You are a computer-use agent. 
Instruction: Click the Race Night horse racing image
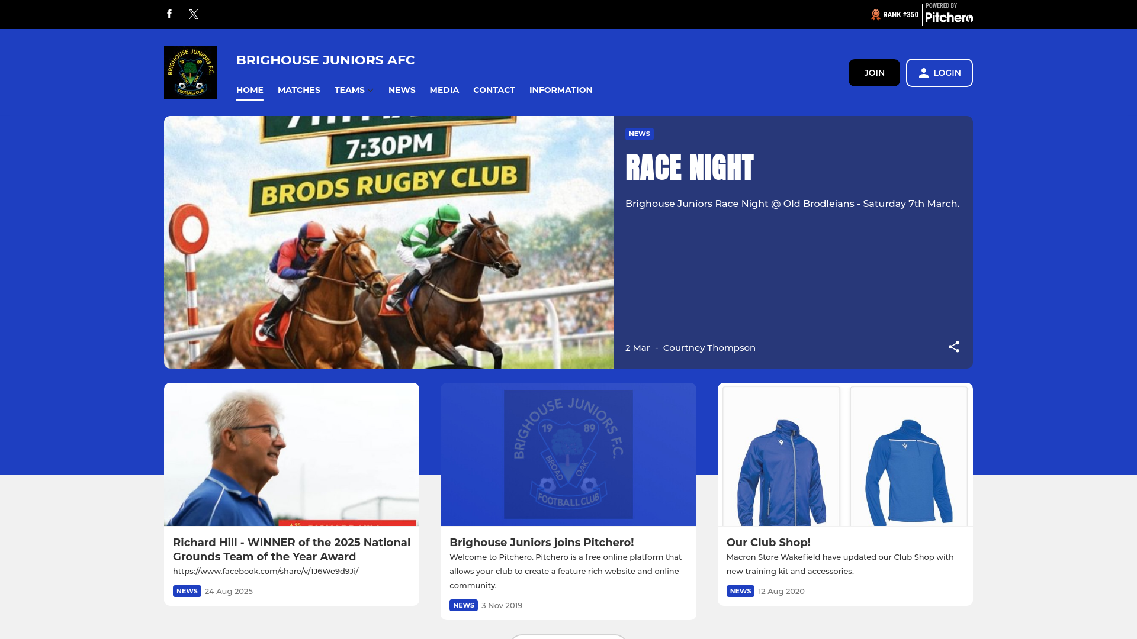pos(388,243)
